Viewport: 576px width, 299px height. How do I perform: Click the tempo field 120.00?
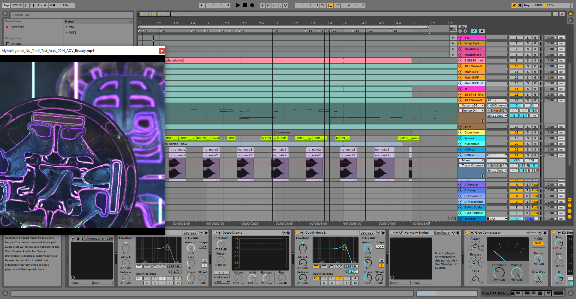(x=17, y=5)
